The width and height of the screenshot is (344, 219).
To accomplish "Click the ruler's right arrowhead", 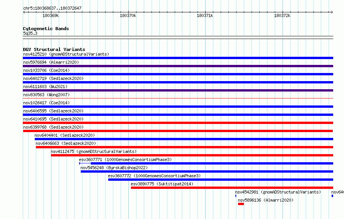I will coord(332,12).
